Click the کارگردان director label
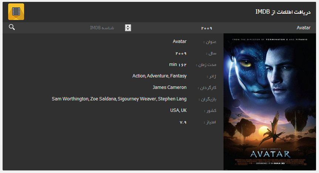Viewport: 319px width, 173px height. point(207,88)
